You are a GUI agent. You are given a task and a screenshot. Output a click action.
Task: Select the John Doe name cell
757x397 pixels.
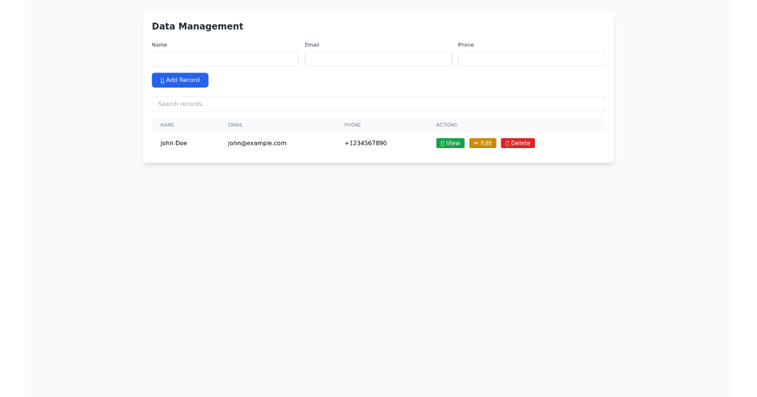click(173, 143)
